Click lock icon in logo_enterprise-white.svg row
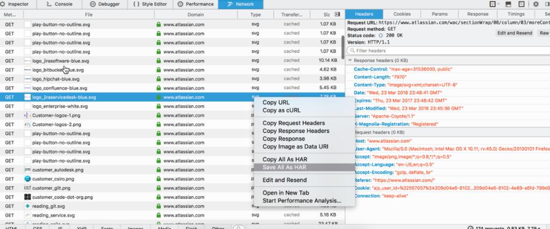Image resolution: width=550 pixels, height=229 pixels. (x=159, y=106)
